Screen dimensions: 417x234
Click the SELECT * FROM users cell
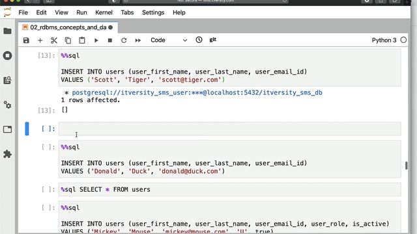click(230, 189)
